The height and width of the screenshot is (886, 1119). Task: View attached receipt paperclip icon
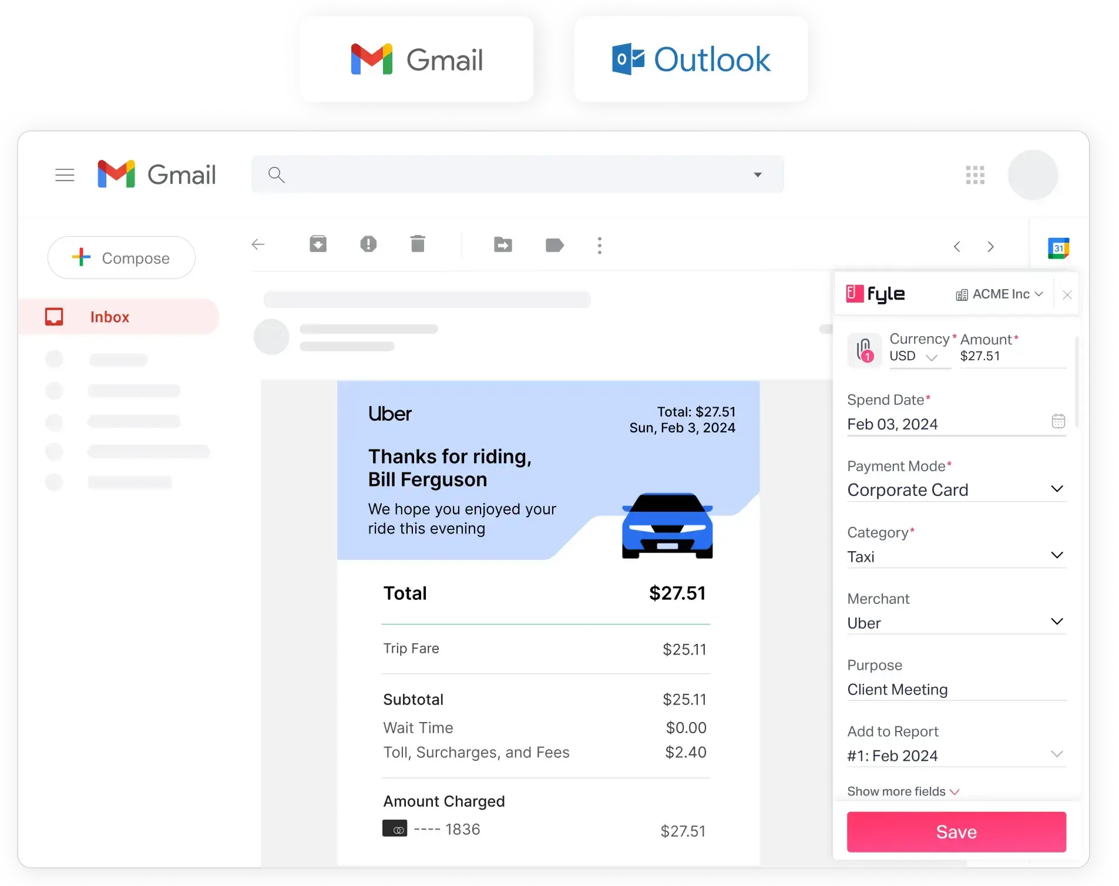[x=864, y=351]
